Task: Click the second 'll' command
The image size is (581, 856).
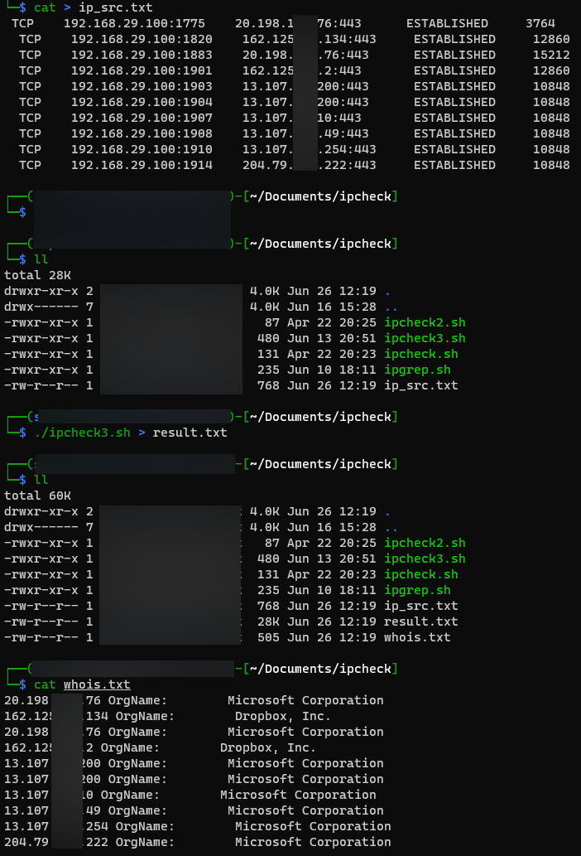Action: [x=41, y=481]
